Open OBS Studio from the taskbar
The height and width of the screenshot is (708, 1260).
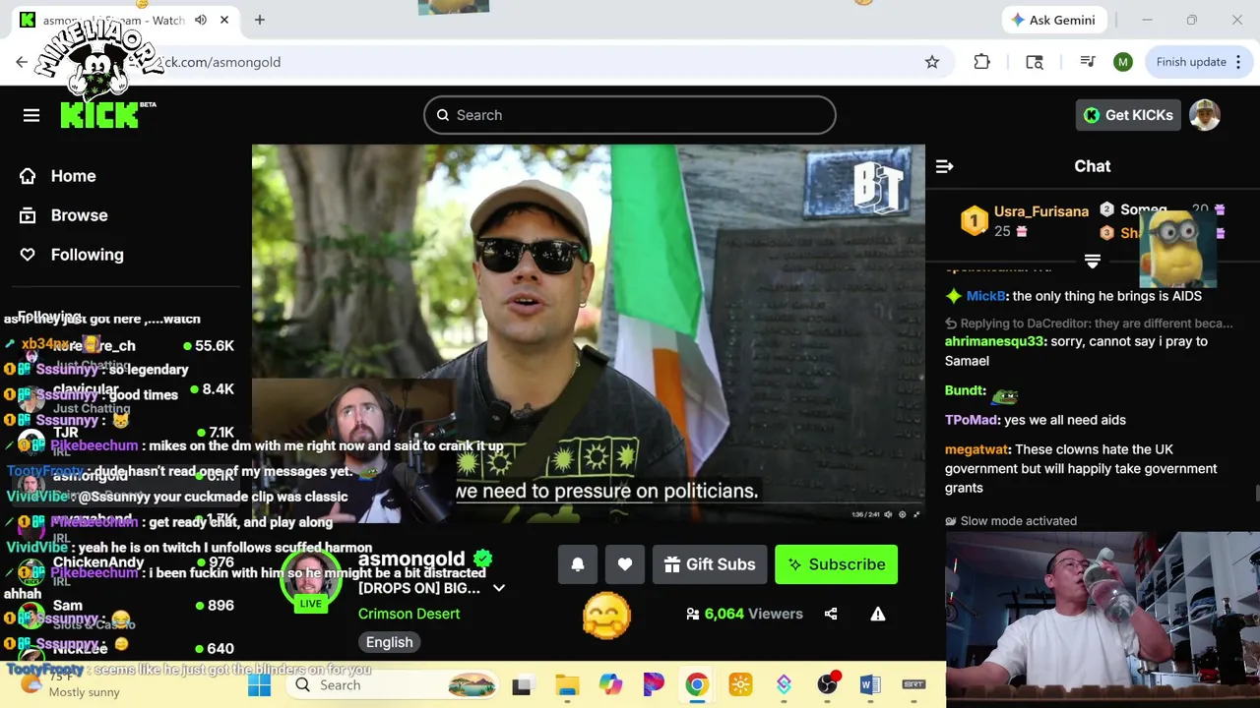[827, 685]
